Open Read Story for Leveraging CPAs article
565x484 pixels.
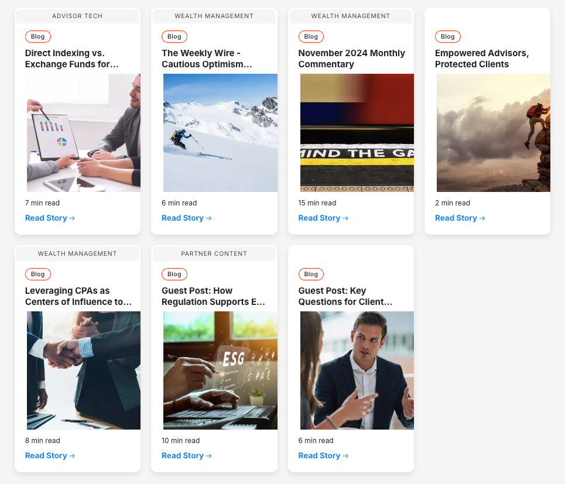(50, 456)
